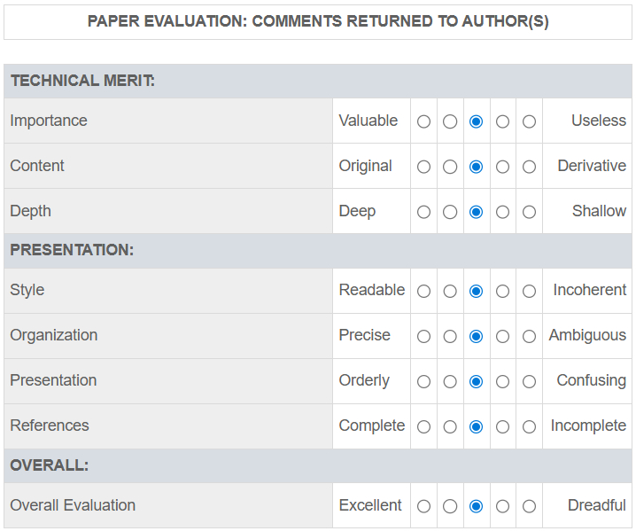The width and height of the screenshot is (636, 531).
Task: Select the first Depth radio nearest Deep
Action: (423, 212)
